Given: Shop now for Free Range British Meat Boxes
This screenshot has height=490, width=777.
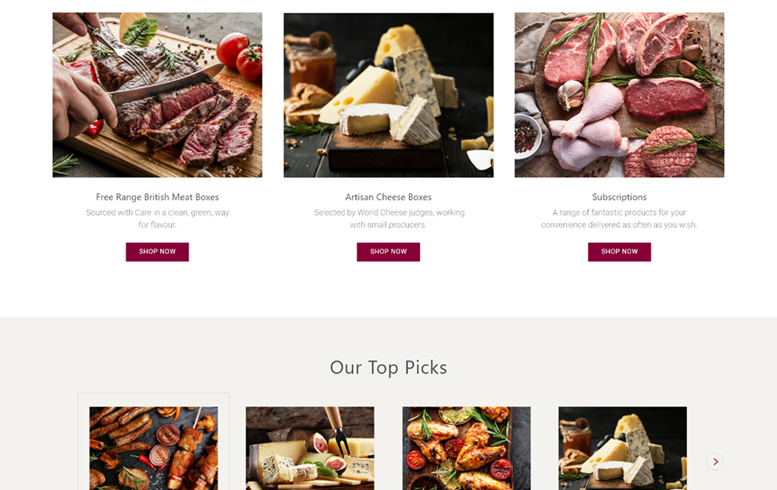Looking at the screenshot, I should click(x=157, y=251).
